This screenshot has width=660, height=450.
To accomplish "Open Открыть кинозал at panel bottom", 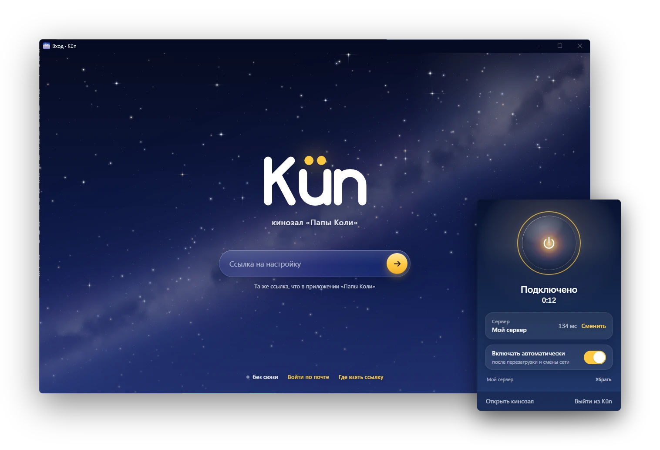I will pos(510,401).
